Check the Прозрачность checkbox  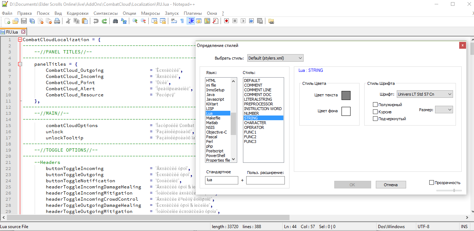431,183
